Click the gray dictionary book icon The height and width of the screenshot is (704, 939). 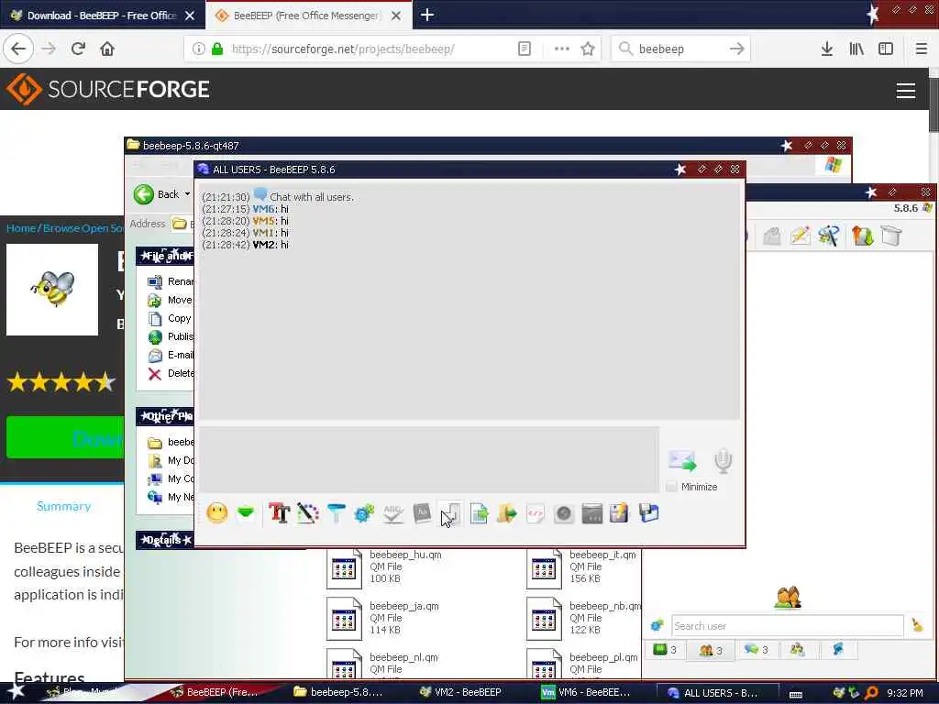click(x=422, y=513)
